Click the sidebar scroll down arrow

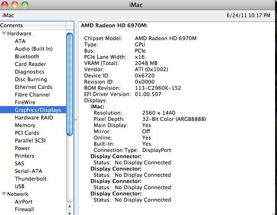pyautogui.click(x=70, y=213)
